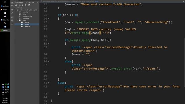Select dot.gif in the Files panel
The width and height of the screenshot is (185, 104).
pos(24,14)
